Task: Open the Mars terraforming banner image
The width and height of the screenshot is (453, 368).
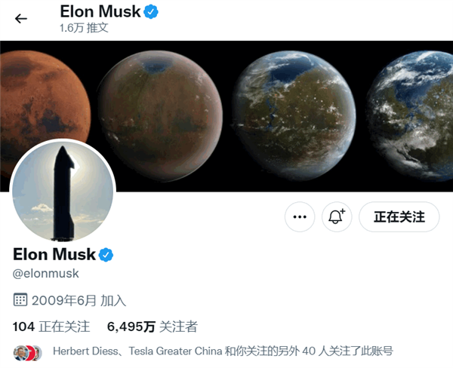Action: point(226,116)
